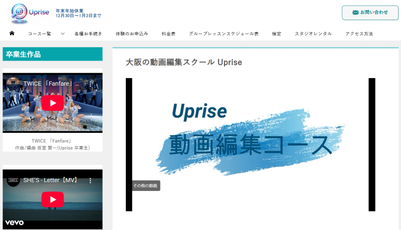Click the envelope icon in contact button

pos(355,12)
